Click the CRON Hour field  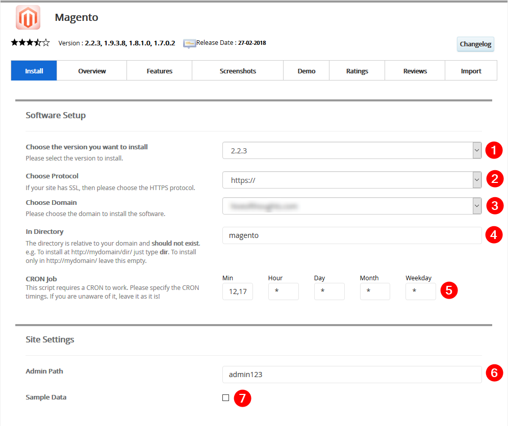tap(284, 291)
